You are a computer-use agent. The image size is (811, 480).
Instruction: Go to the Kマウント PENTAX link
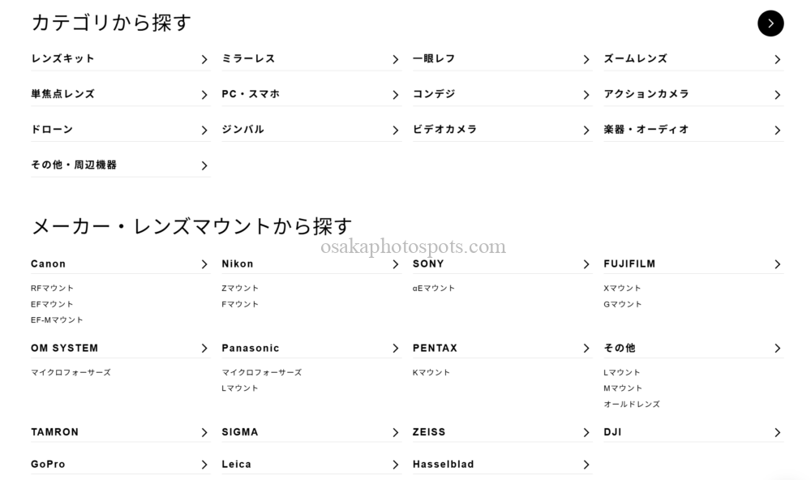point(431,372)
